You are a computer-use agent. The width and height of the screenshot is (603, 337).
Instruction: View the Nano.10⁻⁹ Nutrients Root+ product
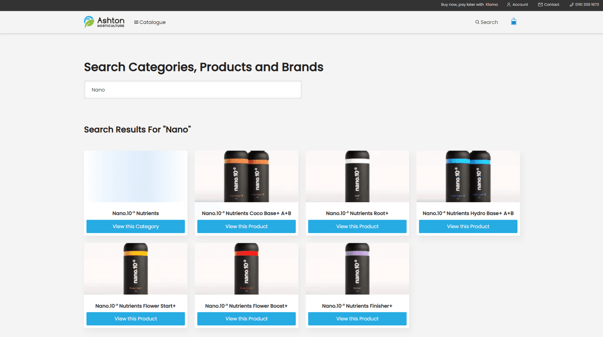coord(357,226)
